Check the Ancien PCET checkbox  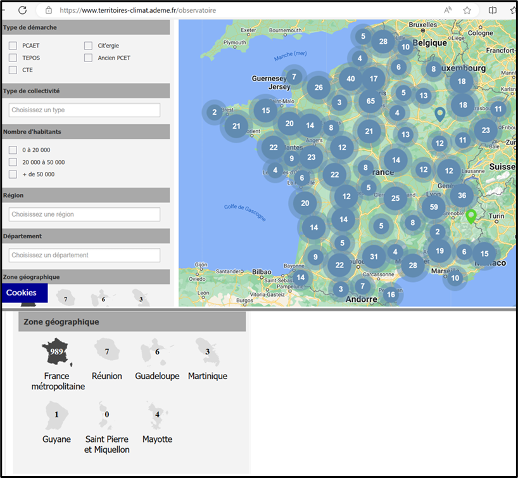[x=88, y=58]
